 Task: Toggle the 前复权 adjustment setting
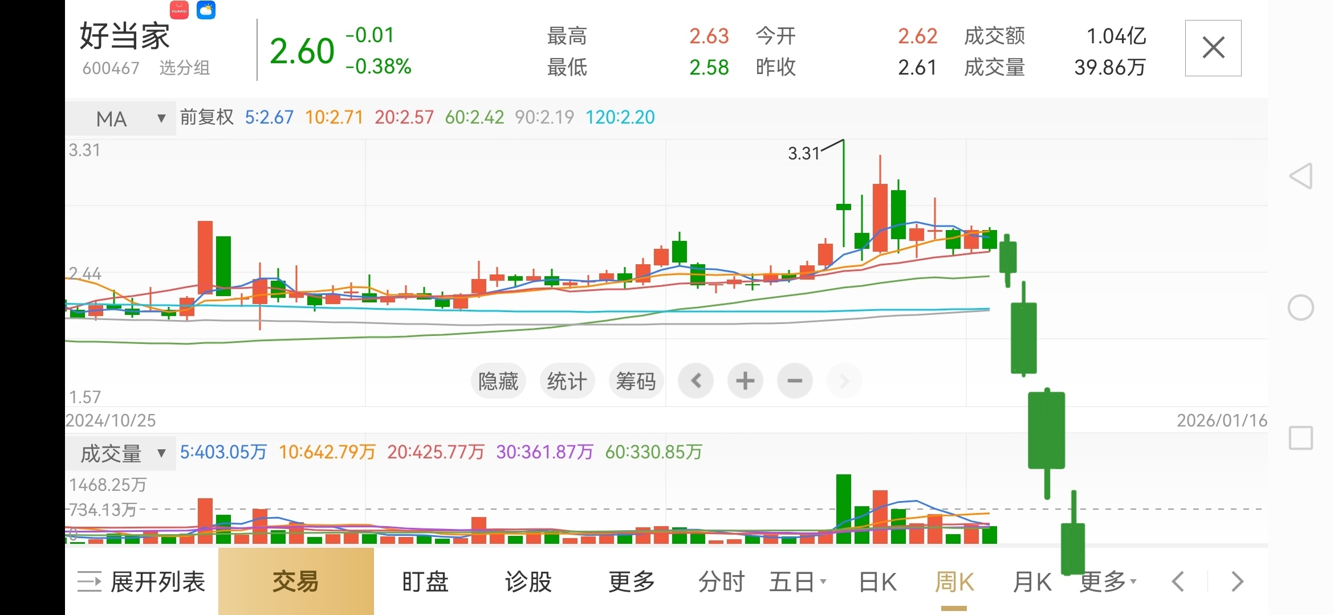[x=207, y=117]
